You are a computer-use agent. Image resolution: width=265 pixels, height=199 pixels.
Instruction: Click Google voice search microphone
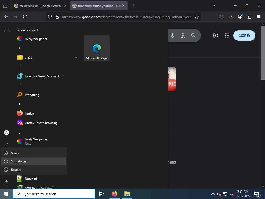[173, 35]
